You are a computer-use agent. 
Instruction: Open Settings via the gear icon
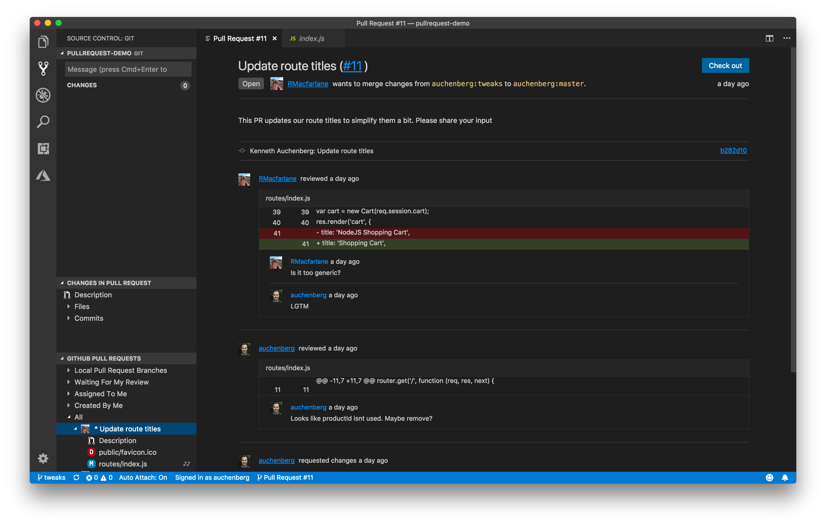point(43,458)
